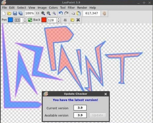Click the paste clipboard icon
The height and width of the screenshot is (123, 153).
tap(79, 13)
